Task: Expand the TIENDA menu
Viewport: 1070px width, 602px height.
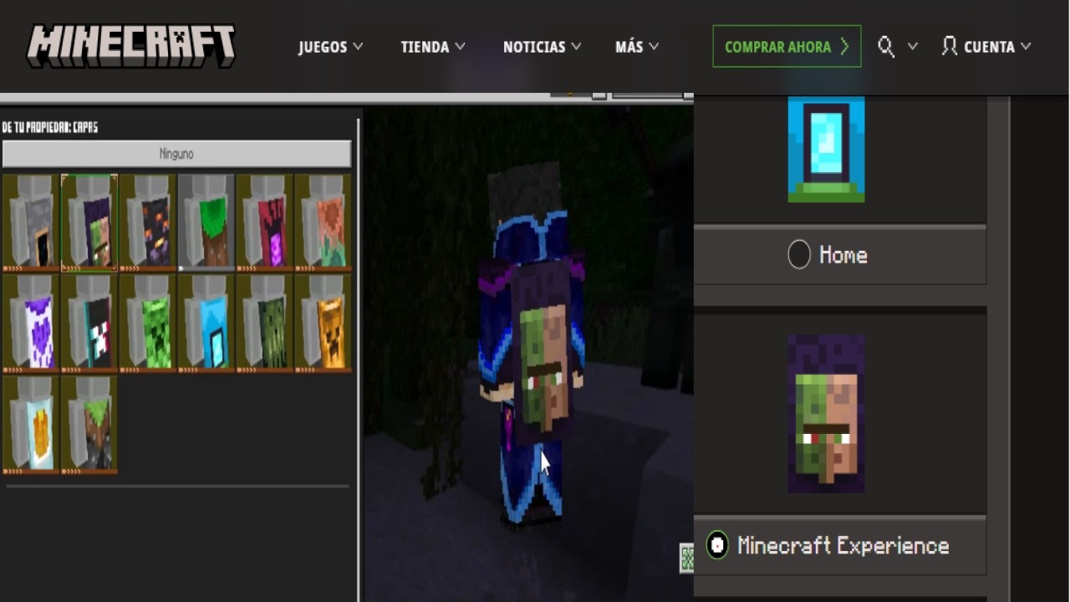Action: click(x=433, y=47)
